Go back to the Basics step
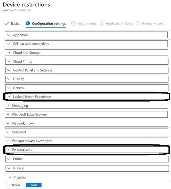This screenshot has width=171, height=189. pos(12,23)
